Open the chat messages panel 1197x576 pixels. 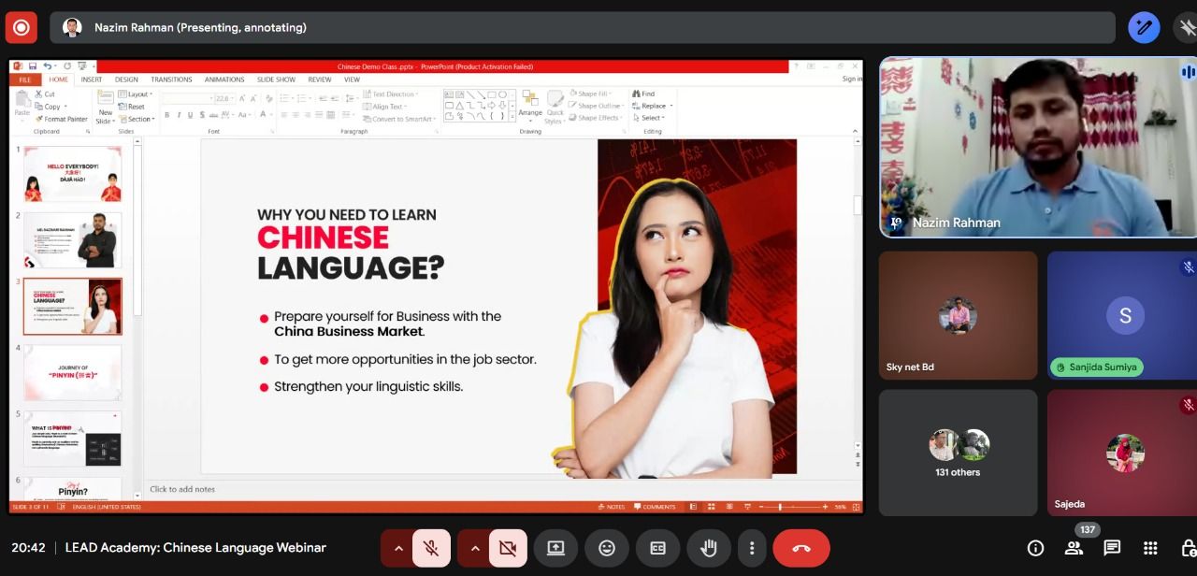point(1112,548)
